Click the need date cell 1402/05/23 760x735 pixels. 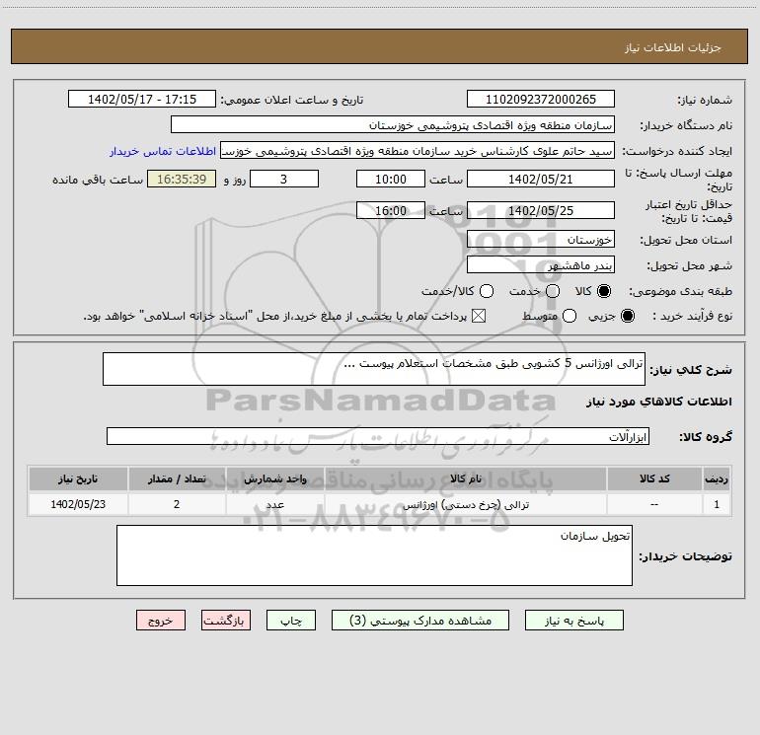coord(78,504)
